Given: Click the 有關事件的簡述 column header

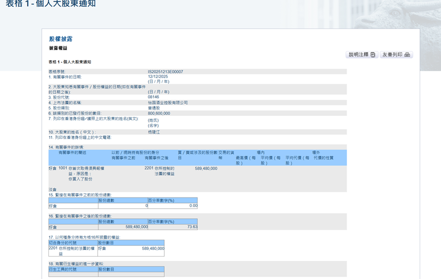Looking at the screenshot, I should click(72, 153).
